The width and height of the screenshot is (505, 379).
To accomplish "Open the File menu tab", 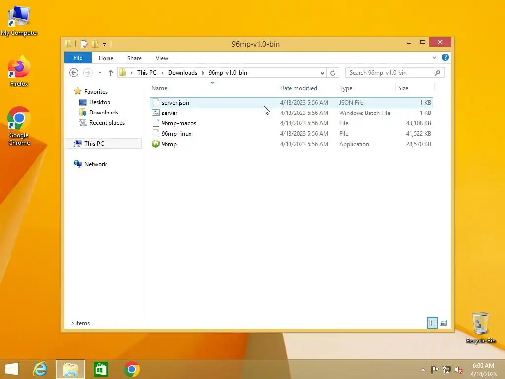I will click(x=78, y=58).
